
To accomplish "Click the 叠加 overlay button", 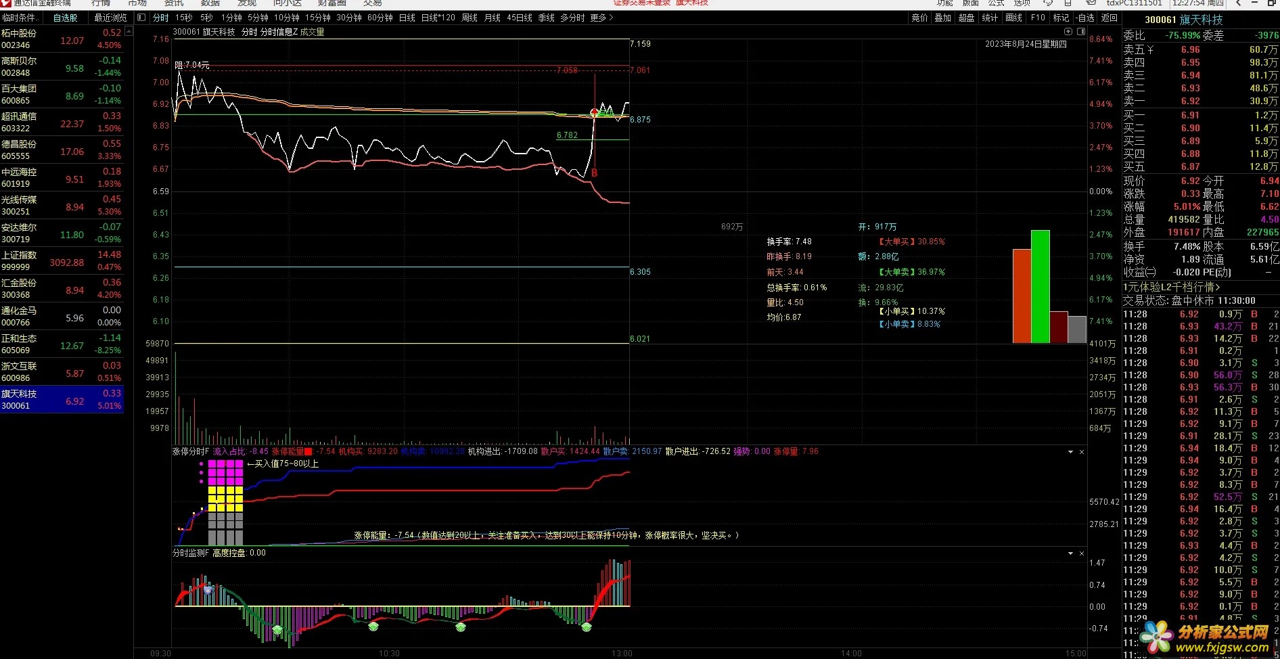I will pos(943,18).
